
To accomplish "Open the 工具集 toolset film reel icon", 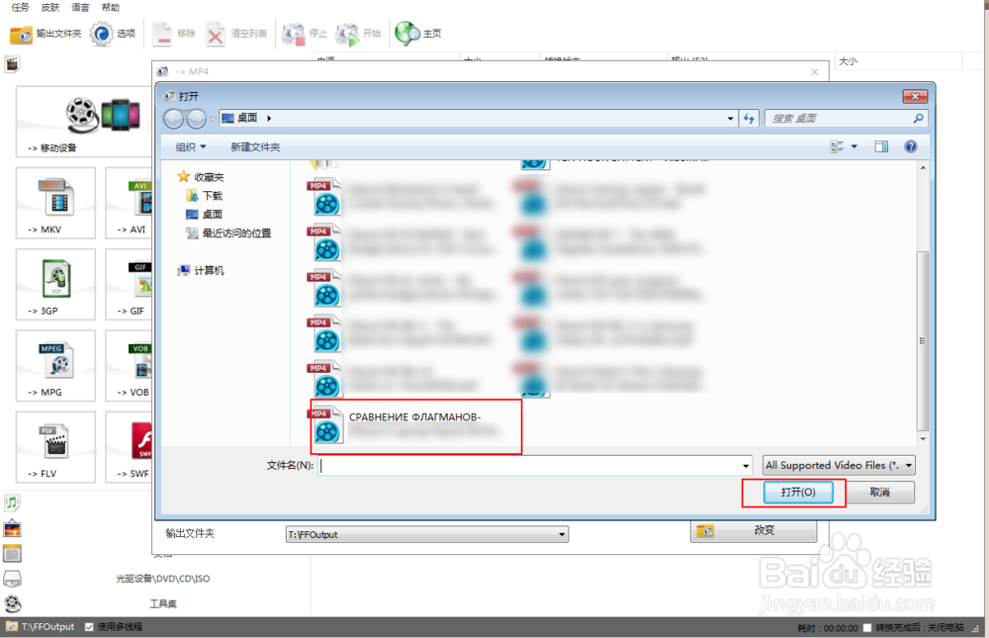I will (12, 603).
